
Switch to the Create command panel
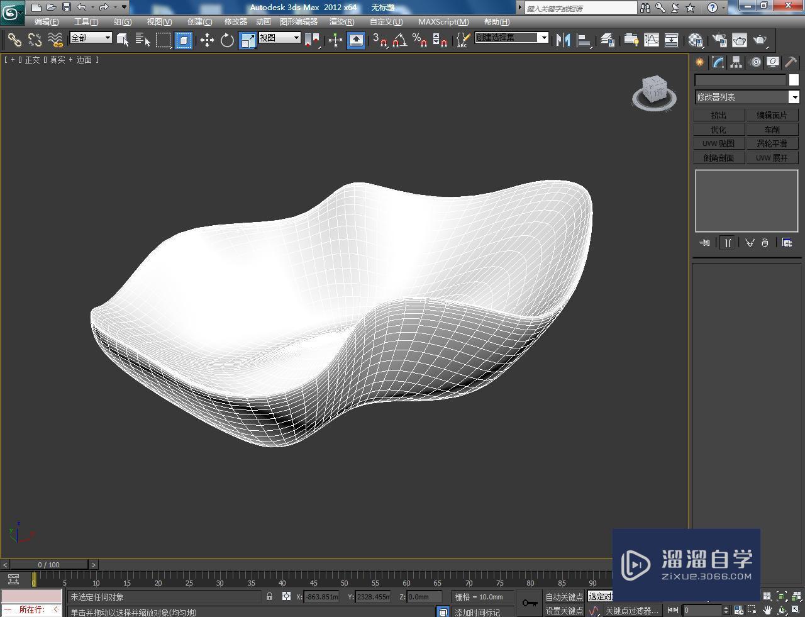coord(699,62)
